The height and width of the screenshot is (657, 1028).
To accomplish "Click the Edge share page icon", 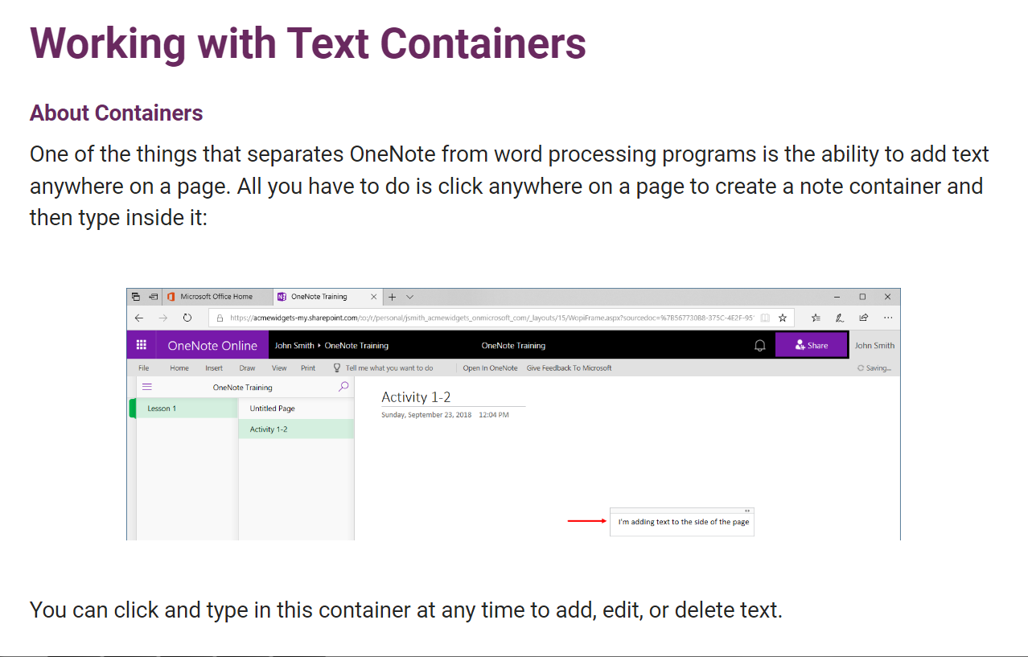I will 864,318.
